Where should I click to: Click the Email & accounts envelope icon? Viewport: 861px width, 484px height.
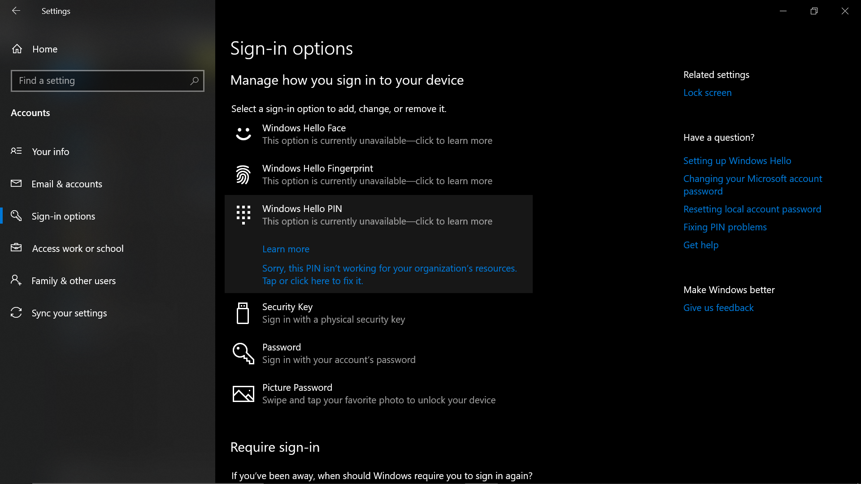tap(16, 184)
